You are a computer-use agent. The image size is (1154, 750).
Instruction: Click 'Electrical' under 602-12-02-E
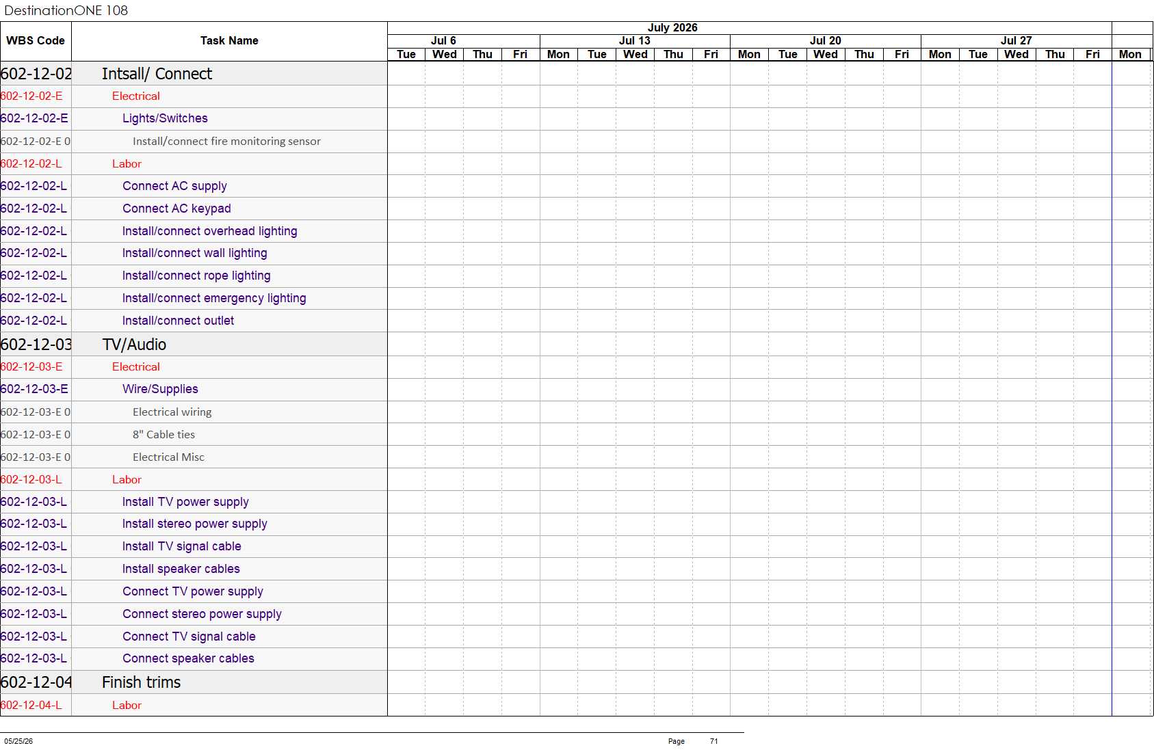(x=135, y=96)
